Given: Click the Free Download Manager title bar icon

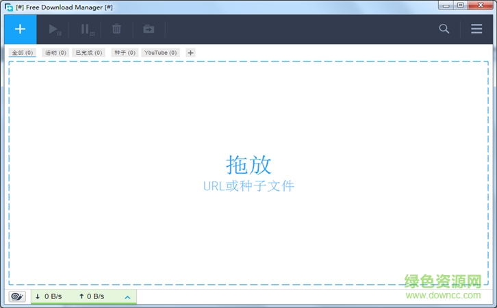Looking at the screenshot, I should [9, 7].
